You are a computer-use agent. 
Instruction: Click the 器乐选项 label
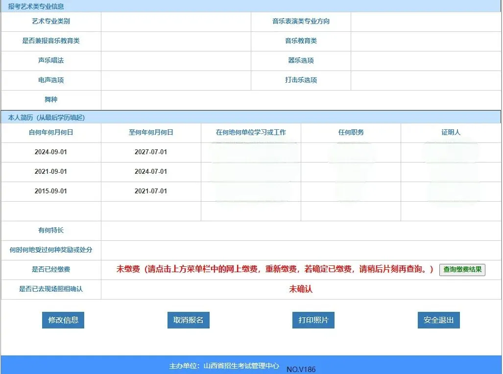(x=301, y=60)
